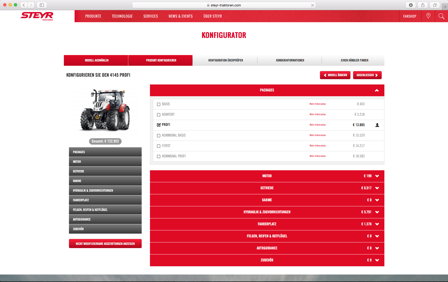This screenshot has width=448, height=282.
Task: Expand the Getriebe section
Action: tap(267, 188)
